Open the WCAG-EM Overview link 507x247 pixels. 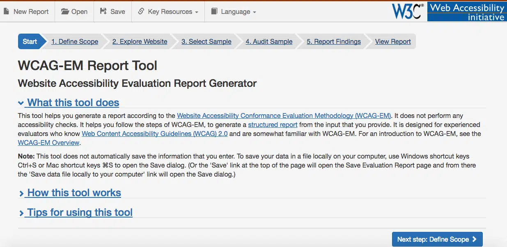48,143
